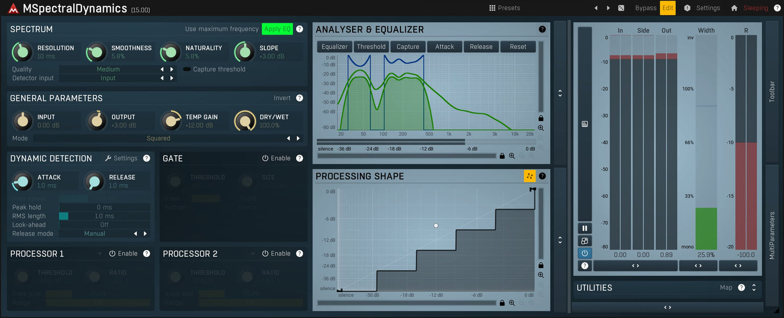
Task: Click the lock icon beside the spectrum graph
Action: point(540,118)
